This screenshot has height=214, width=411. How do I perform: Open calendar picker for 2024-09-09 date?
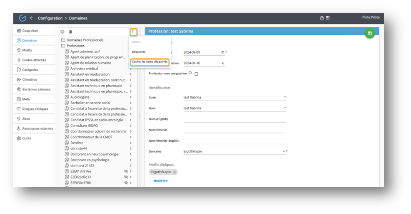223,53
